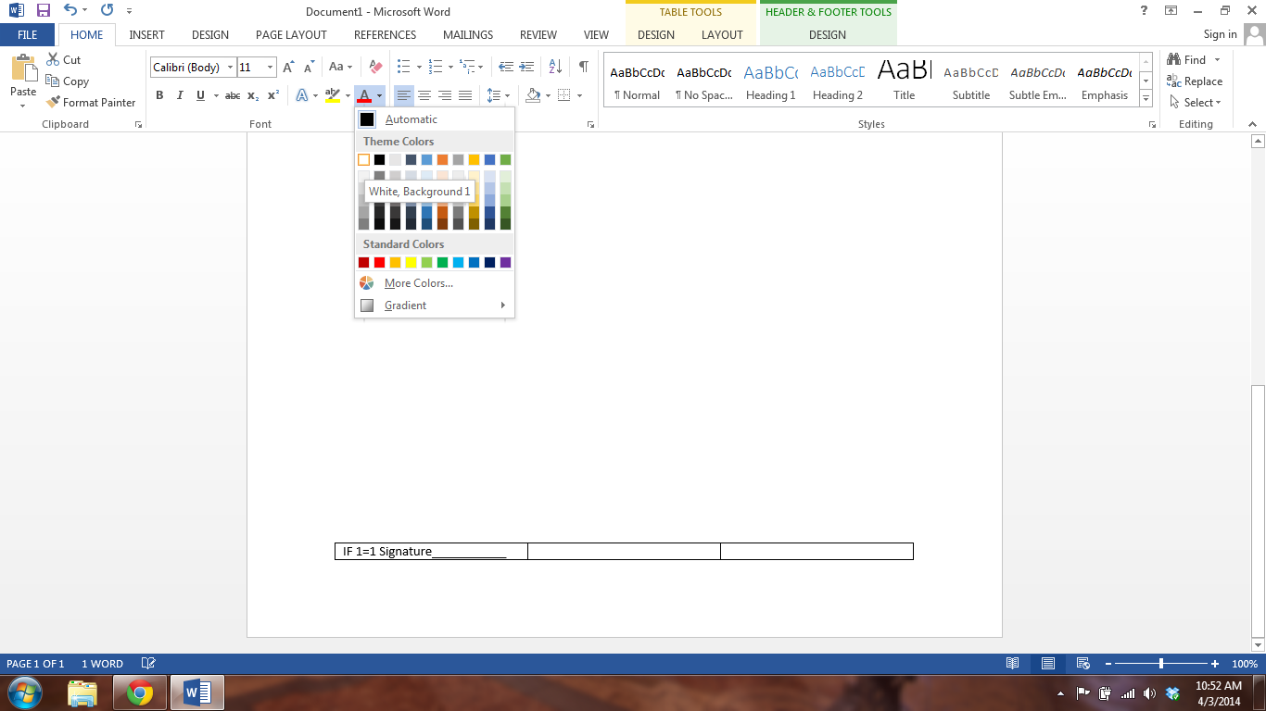Apply superscript formatting

(x=273, y=95)
